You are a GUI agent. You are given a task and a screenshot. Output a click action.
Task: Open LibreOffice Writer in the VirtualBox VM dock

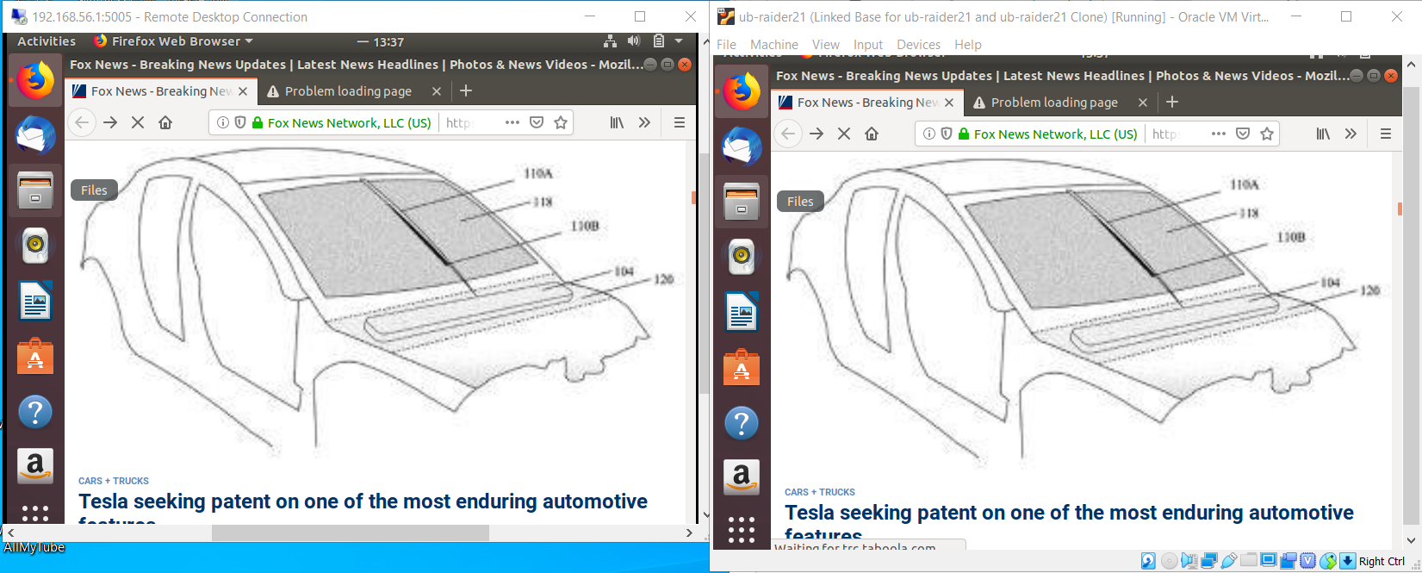tap(742, 313)
